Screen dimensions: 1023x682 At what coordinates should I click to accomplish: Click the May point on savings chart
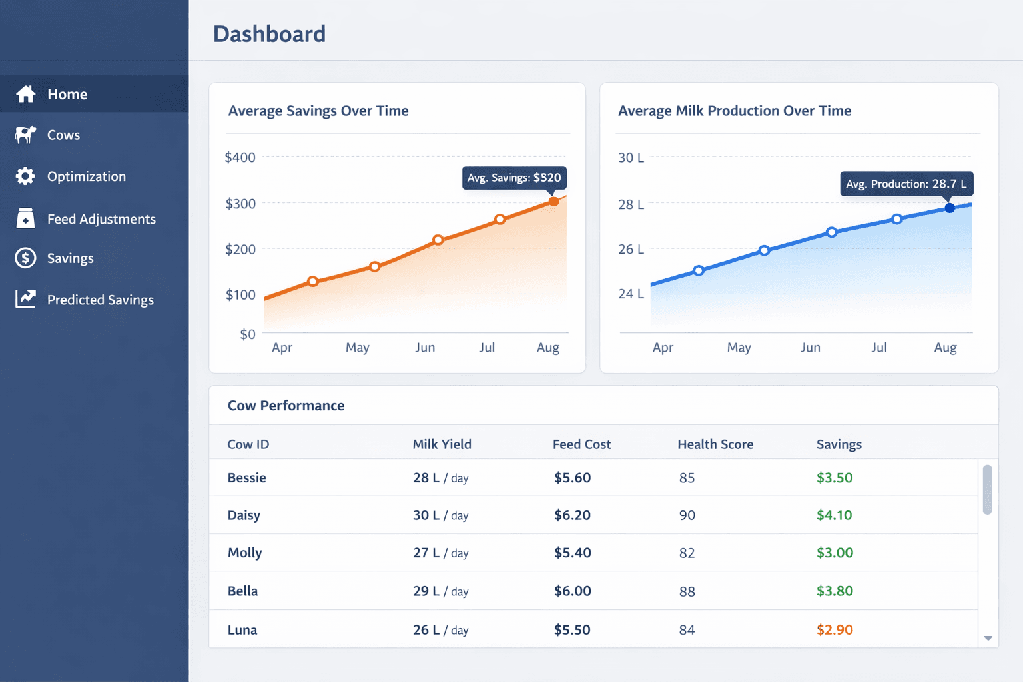(x=375, y=266)
